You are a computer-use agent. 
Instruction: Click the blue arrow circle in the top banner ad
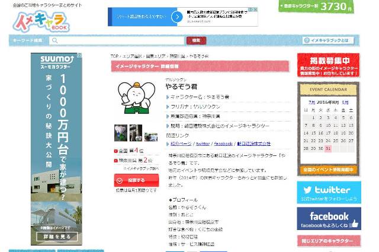point(177,17)
